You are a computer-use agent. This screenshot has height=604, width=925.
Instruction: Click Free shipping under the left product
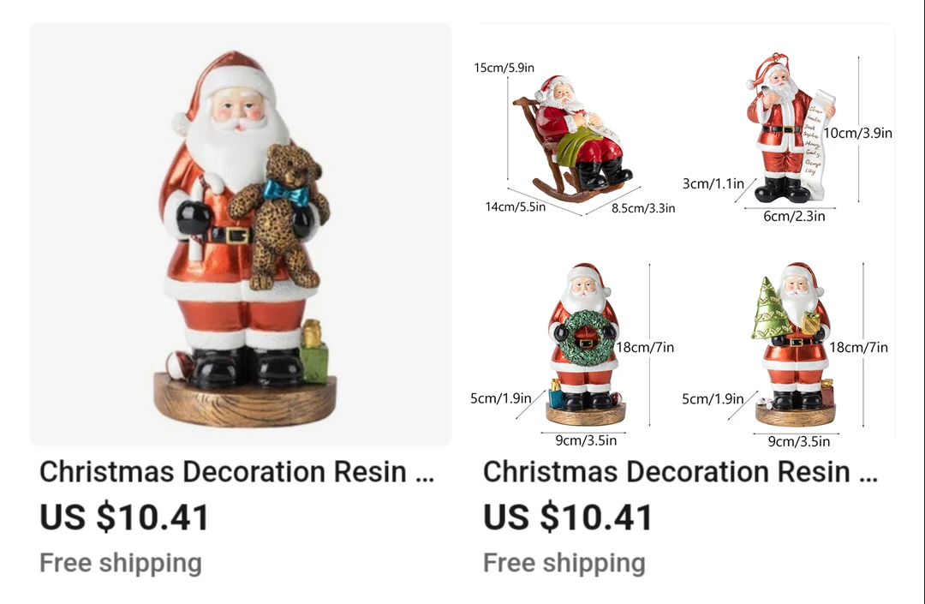[x=121, y=563]
